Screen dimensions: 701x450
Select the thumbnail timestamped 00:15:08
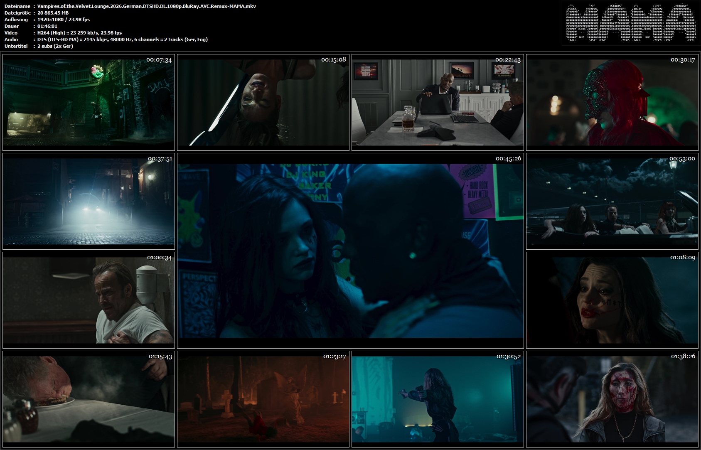pos(263,102)
